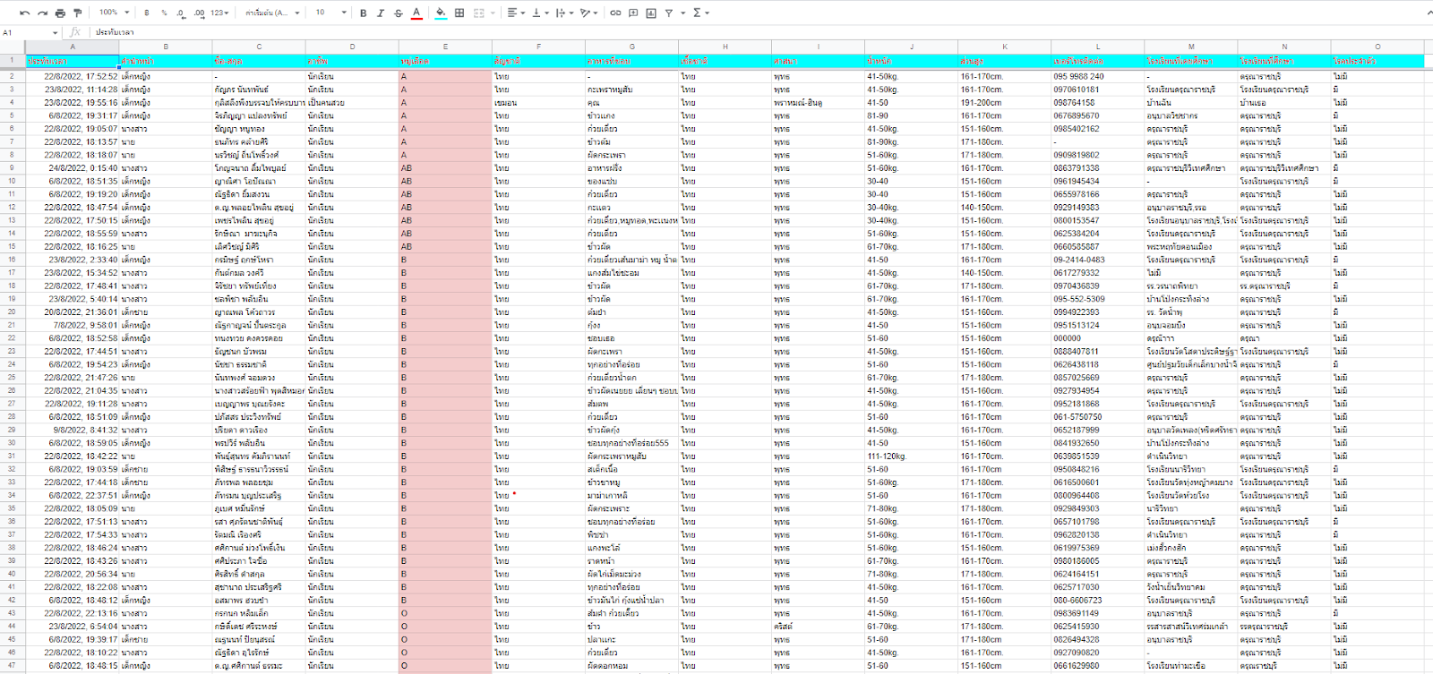
Task: Activate the paint format tool
Action: pos(77,13)
